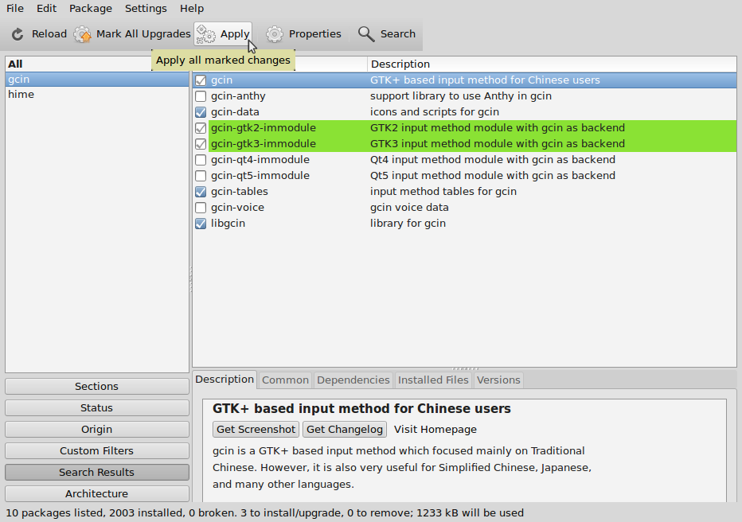Click the Properties gear icon
742x522 pixels.
coord(275,34)
